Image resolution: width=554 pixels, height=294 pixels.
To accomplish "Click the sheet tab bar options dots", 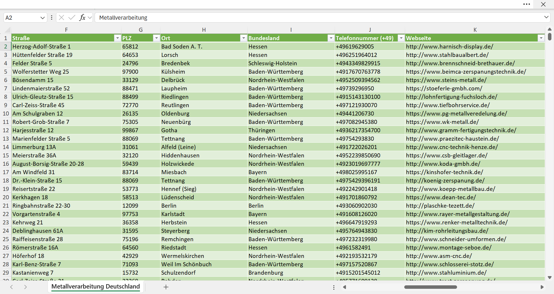I will click(x=334, y=287).
